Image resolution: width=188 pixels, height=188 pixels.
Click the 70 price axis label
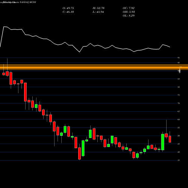[x=179, y=103]
